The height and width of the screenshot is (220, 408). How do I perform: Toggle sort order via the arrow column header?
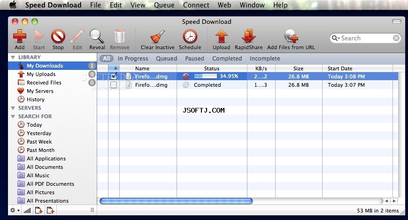[x=114, y=68]
